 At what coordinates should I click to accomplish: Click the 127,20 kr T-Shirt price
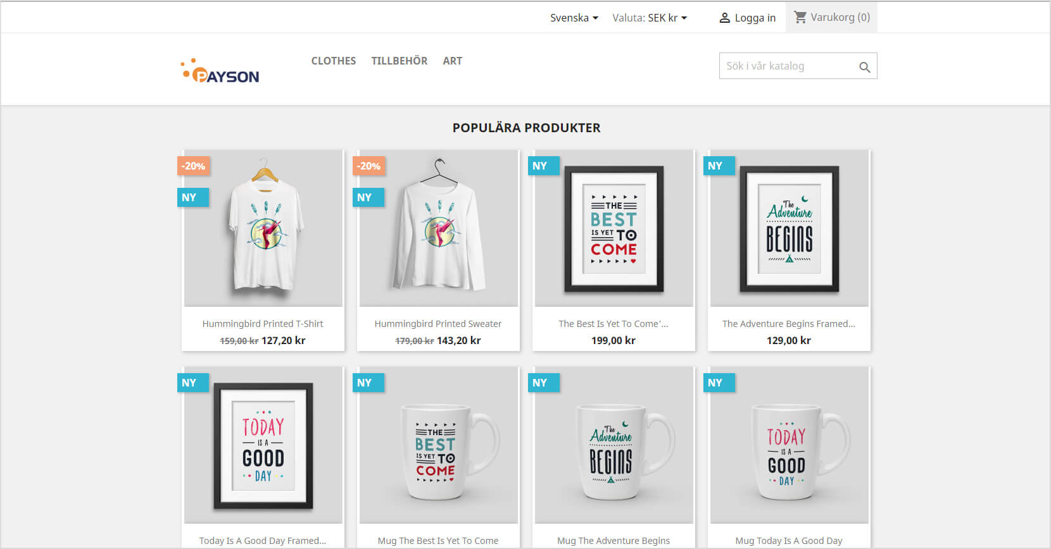tap(284, 340)
